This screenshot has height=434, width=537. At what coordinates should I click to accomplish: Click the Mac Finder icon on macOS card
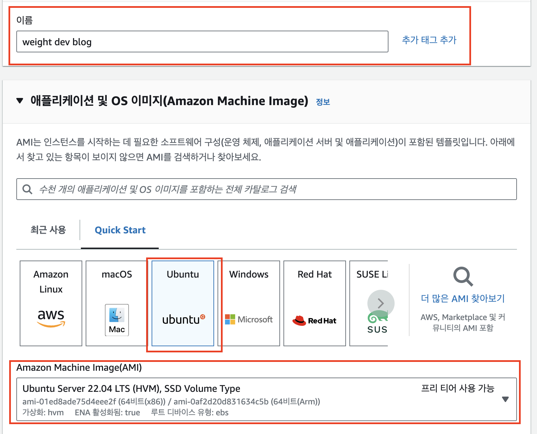[x=117, y=320]
